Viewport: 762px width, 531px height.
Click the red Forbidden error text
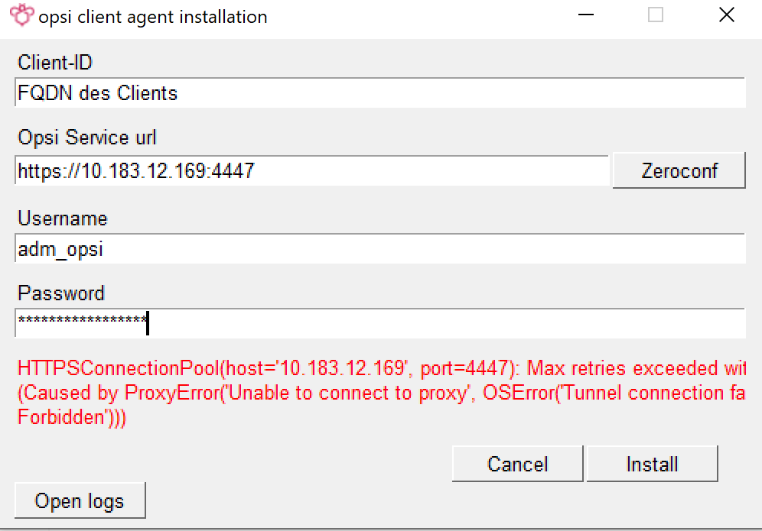pos(72,418)
